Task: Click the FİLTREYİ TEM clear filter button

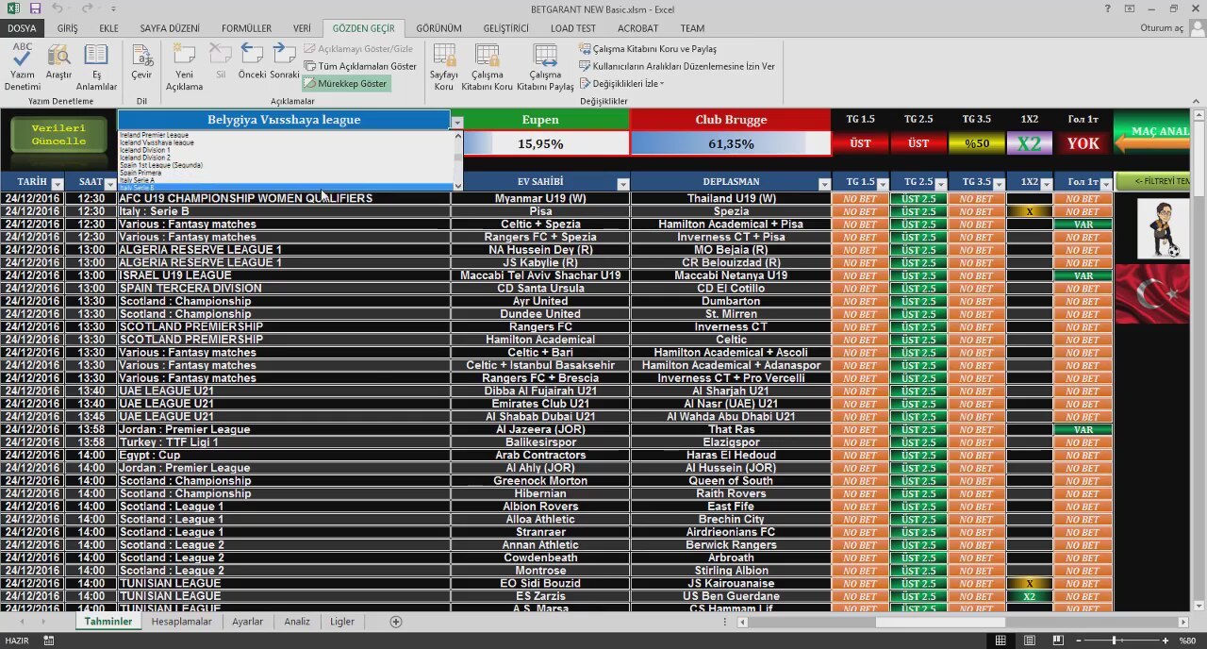Action: (1153, 181)
